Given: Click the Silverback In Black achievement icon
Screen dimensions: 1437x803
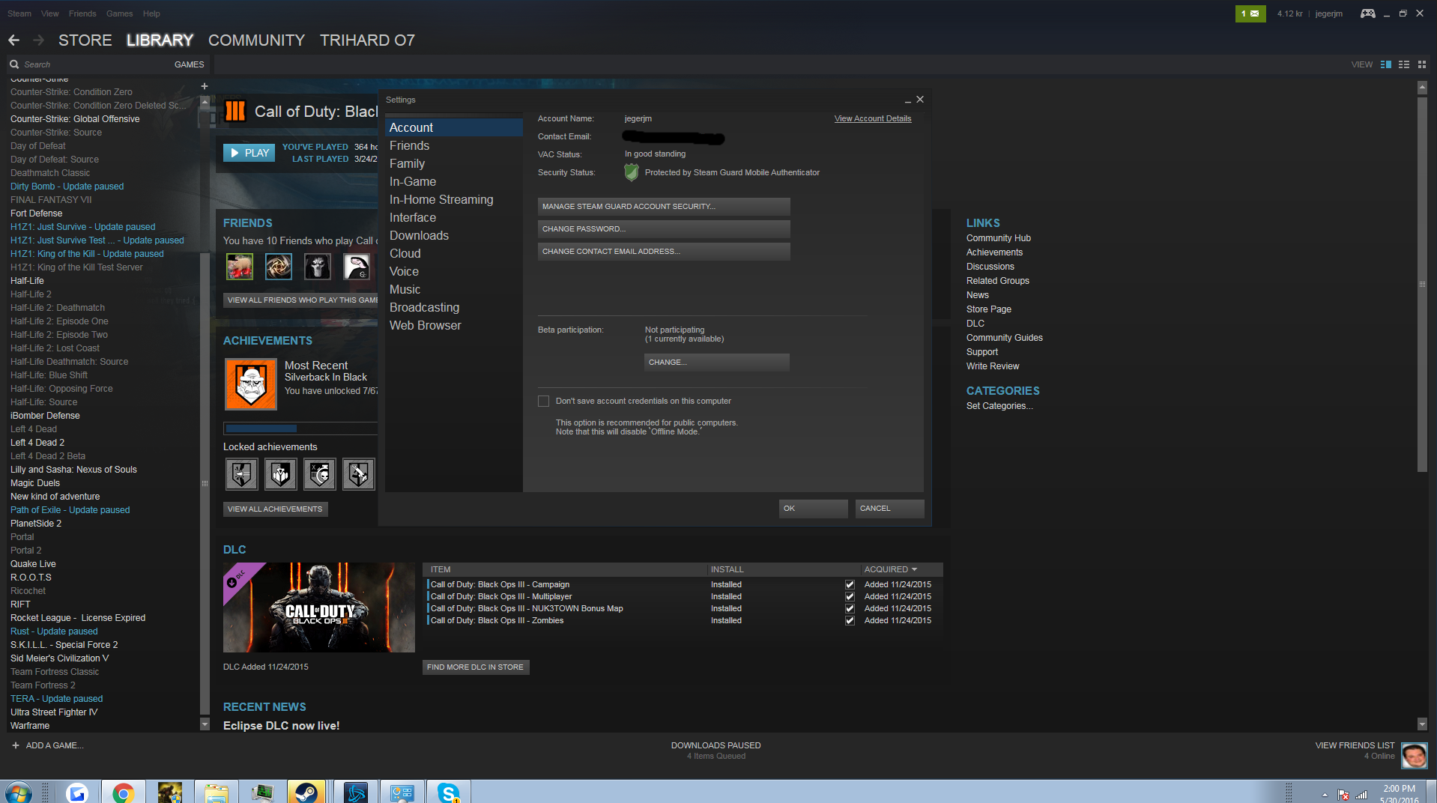Looking at the screenshot, I should [x=251, y=384].
